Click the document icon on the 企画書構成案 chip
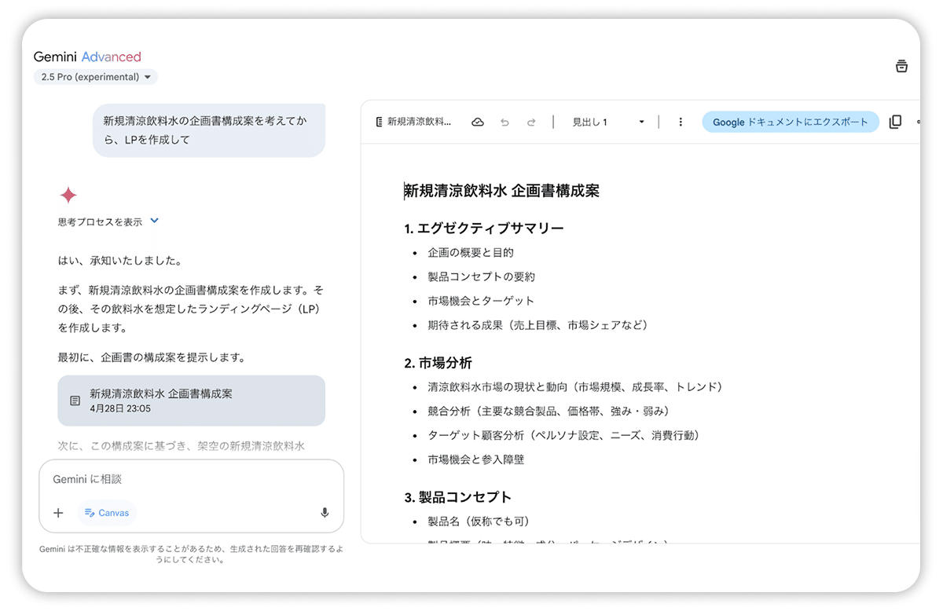 pos(75,401)
